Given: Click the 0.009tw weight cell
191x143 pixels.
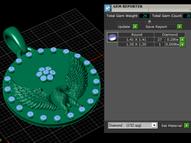Looking at the screenshot, I should (173, 44).
